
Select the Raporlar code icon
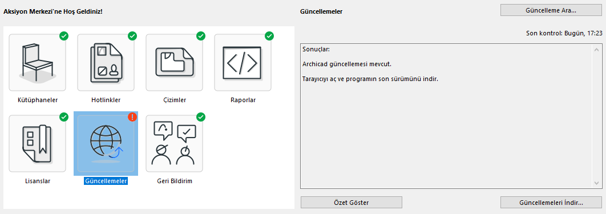tap(243, 62)
